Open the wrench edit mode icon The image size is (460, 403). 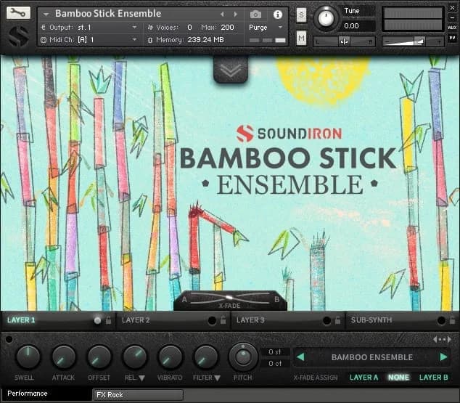(x=18, y=13)
